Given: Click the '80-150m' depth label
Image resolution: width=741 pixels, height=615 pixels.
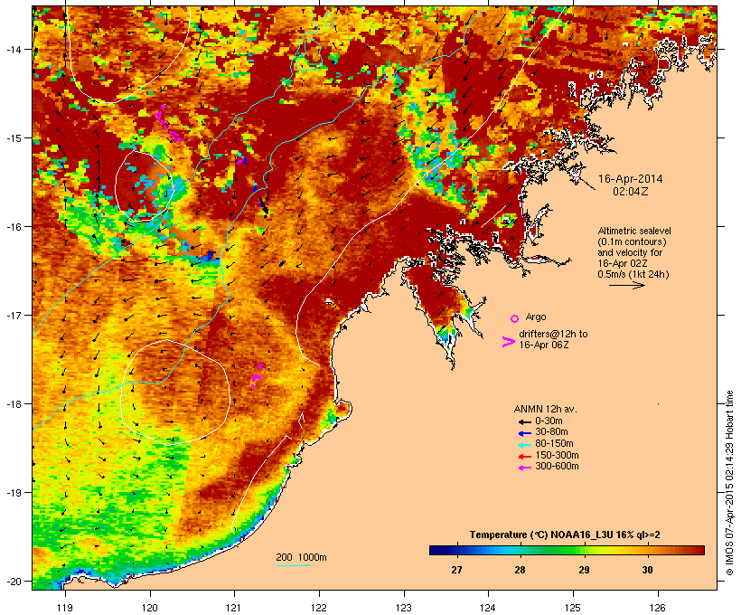Looking at the screenshot, I should pyautogui.click(x=554, y=444).
